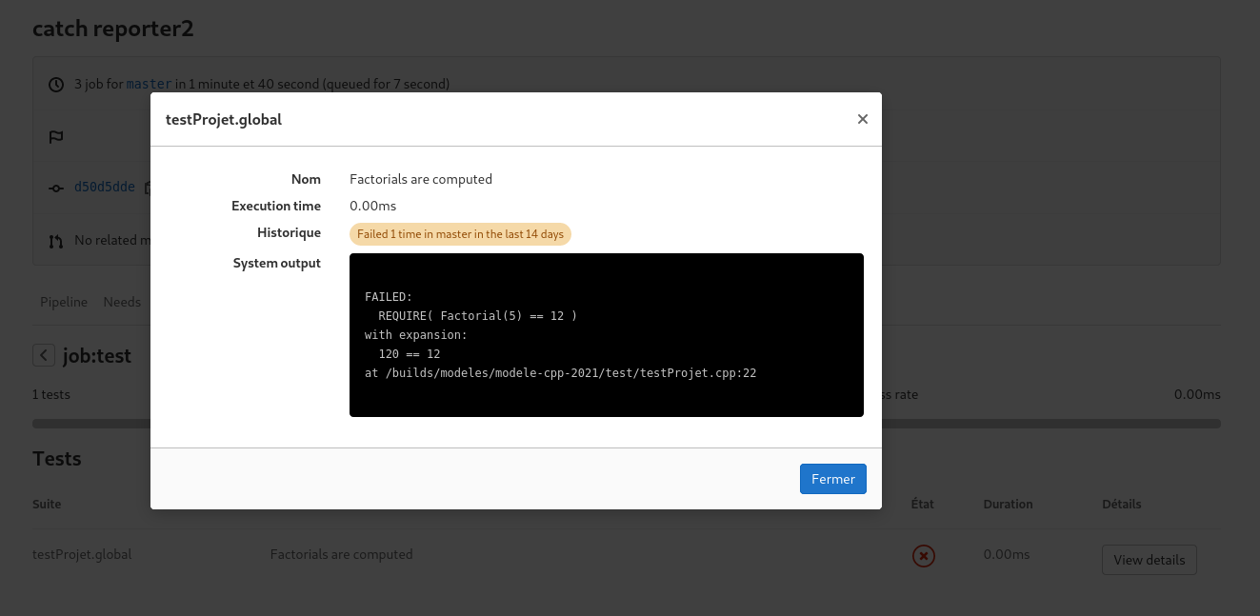Close the testProjet.global dialog with the X
This screenshot has width=1260, height=616.
click(862, 119)
